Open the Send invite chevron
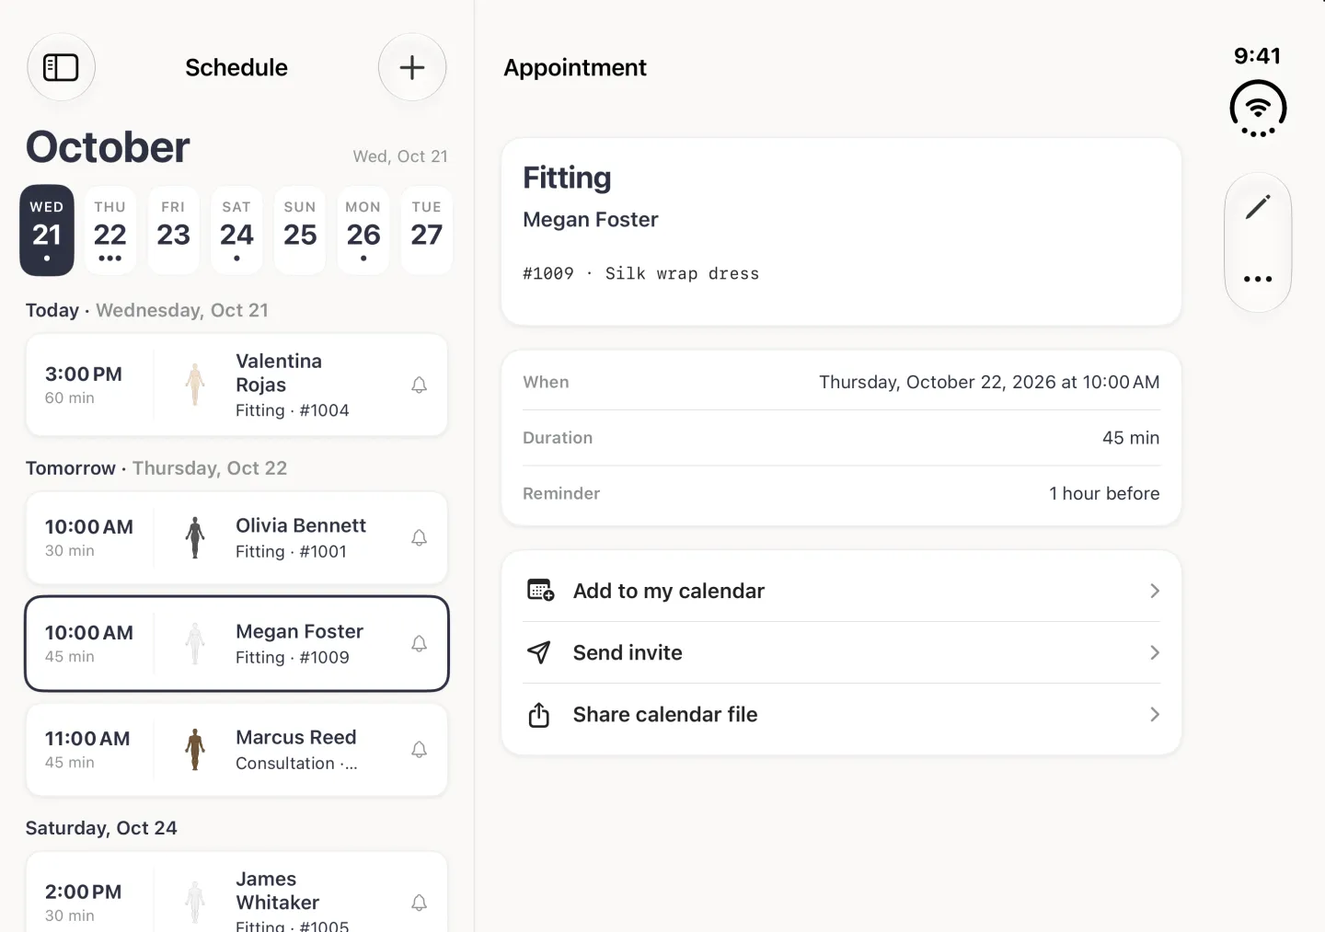 [x=1155, y=652]
